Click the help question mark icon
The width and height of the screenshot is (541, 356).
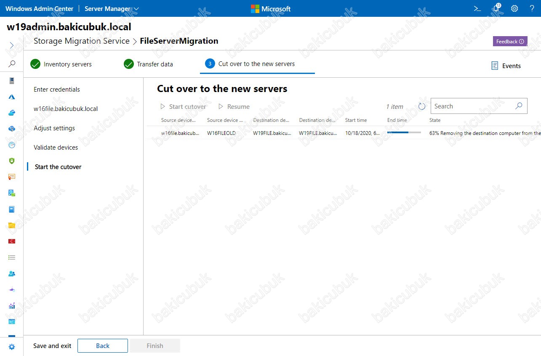click(x=532, y=8)
